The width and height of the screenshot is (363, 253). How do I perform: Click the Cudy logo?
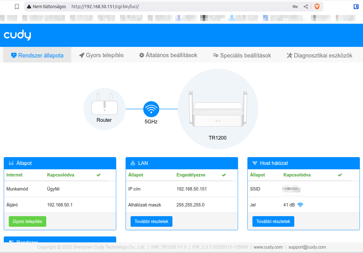17,35
